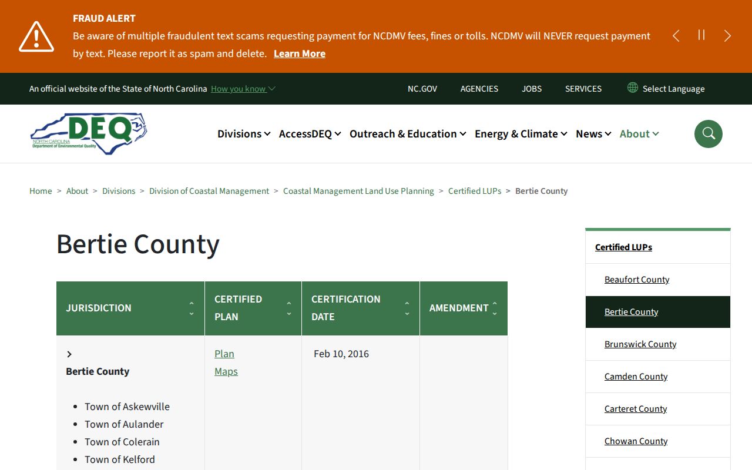Expand the 'How you know' disclosure
752x470 pixels.
point(243,89)
